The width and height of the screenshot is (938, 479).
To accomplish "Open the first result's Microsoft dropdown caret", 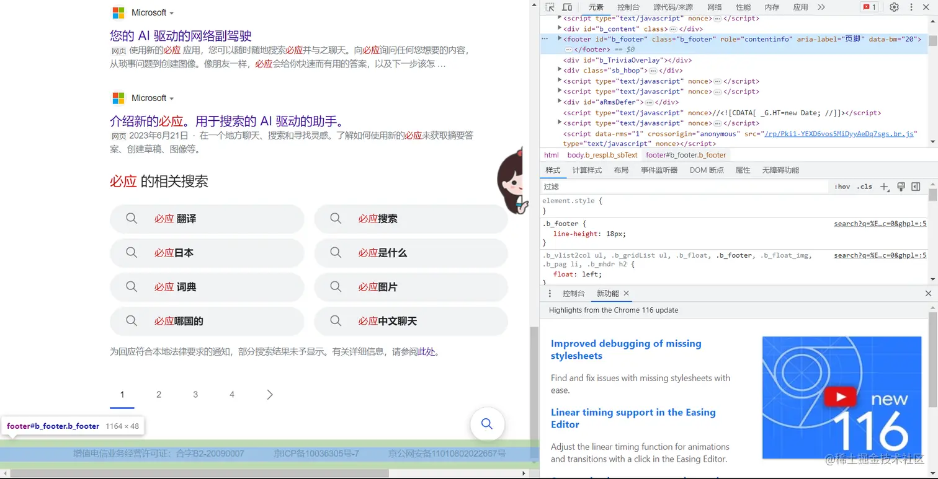I will (x=172, y=13).
